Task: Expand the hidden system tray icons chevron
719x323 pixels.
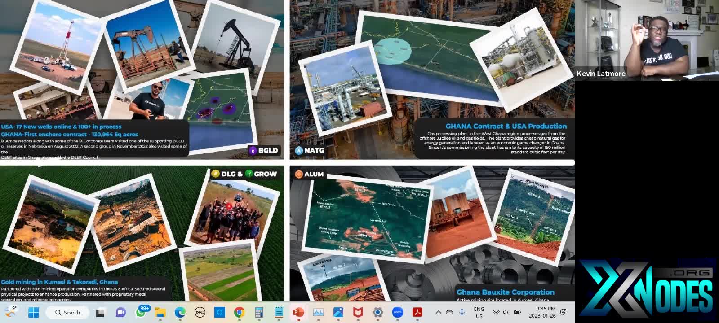Action: [439, 312]
